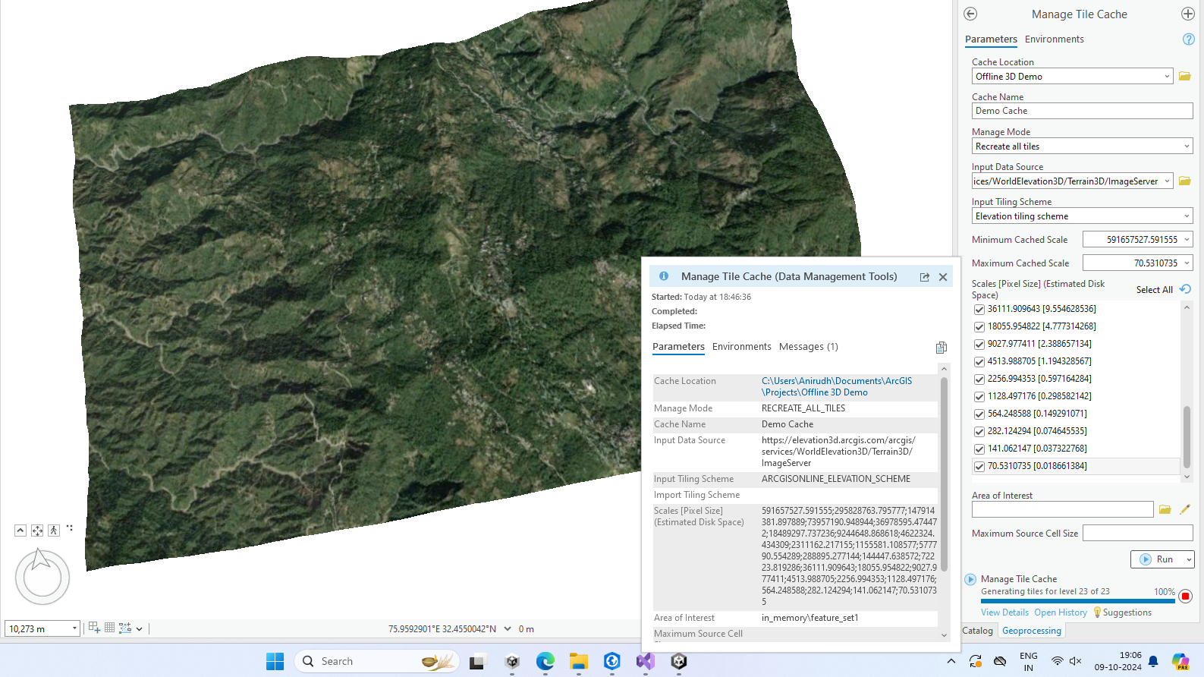Switch the navigator to first-person walking mode

coord(54,531)
